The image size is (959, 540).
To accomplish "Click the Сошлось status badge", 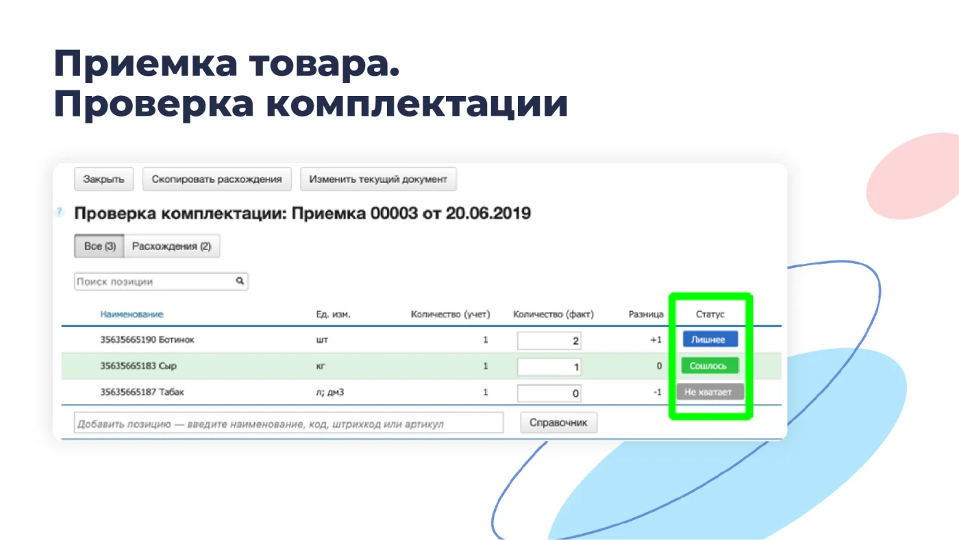I will click(710, 366).
